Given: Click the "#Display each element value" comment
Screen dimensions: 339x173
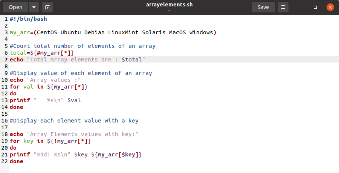Looking at the screenshot, I should tap(74, 121).
